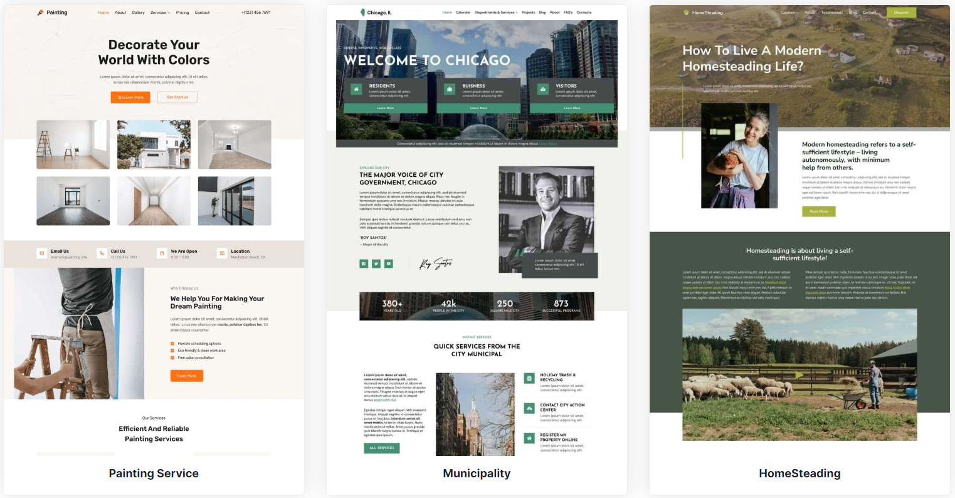
Task: Open the Painting Service template title
Action: coord(154,474)
